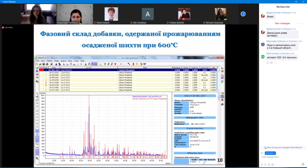307x168 pixels.
Task: Open more chat options ellipsis in compose bar
Action: click(x=276, y=165)
